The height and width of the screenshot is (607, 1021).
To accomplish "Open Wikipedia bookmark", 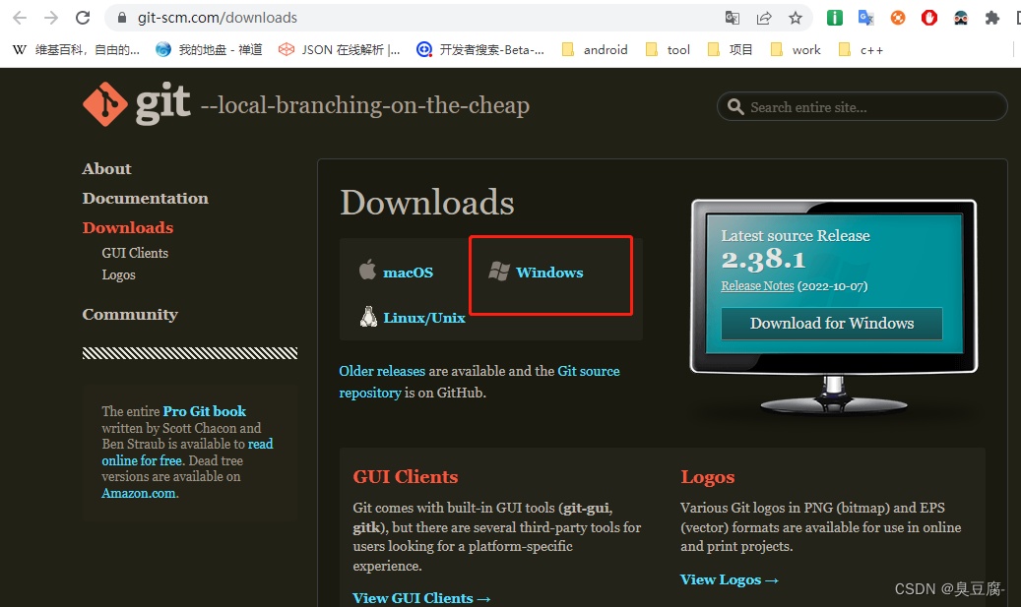I will pos(76,49).
